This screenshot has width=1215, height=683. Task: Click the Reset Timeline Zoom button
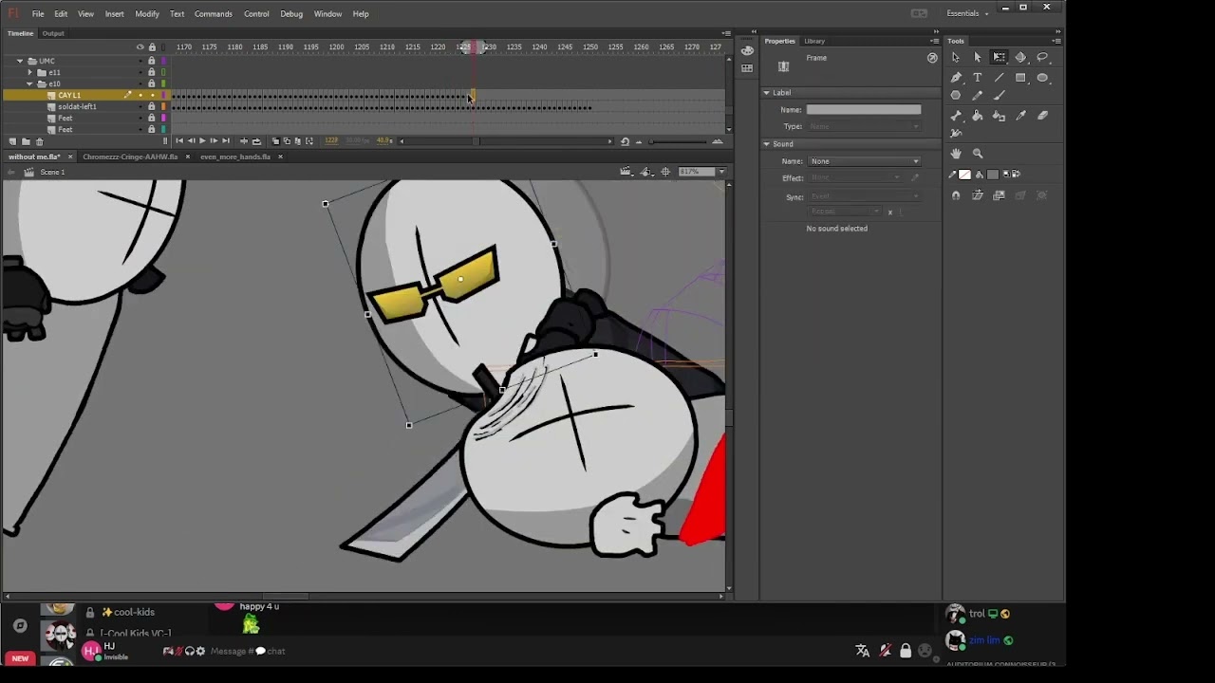625,141
